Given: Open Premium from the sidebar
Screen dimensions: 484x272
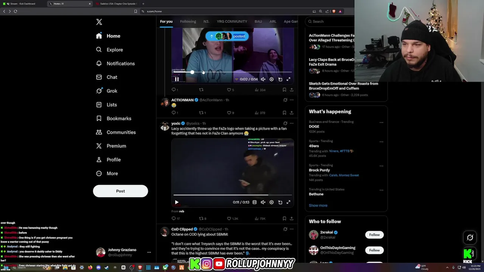Looking at the screenshot, I should (111, 146).
